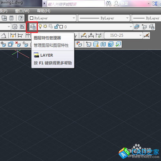Click the workspace settings gear icon

[x=15, y=27]
